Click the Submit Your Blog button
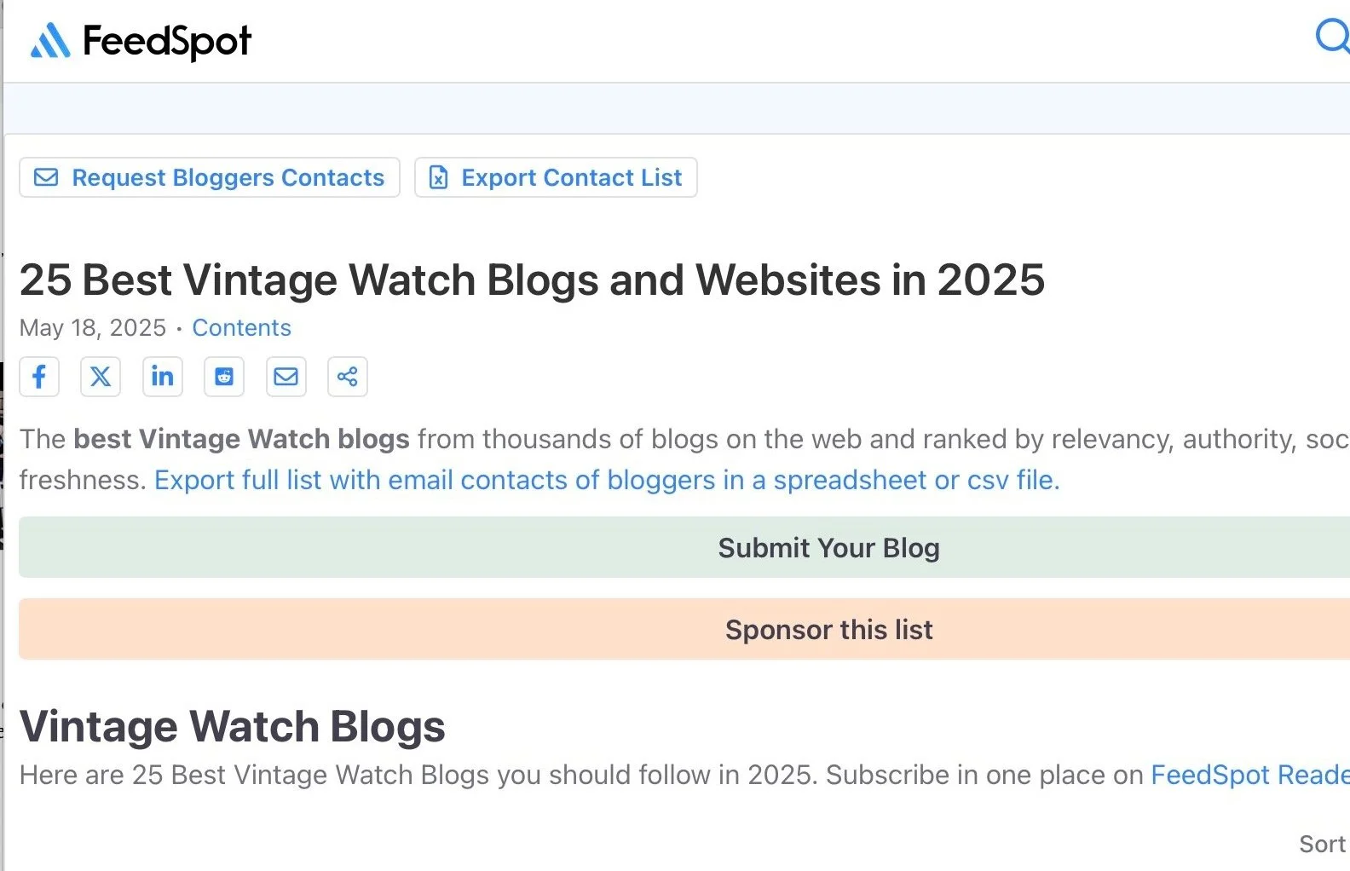The image size is (1350, 871). point(684,547)
